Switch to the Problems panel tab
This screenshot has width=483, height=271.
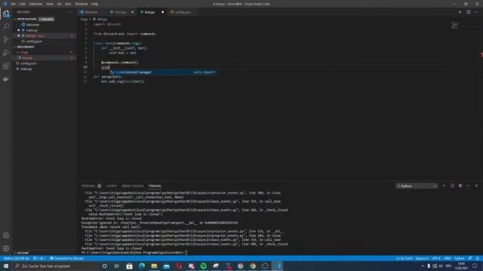[x=91, y=186]
